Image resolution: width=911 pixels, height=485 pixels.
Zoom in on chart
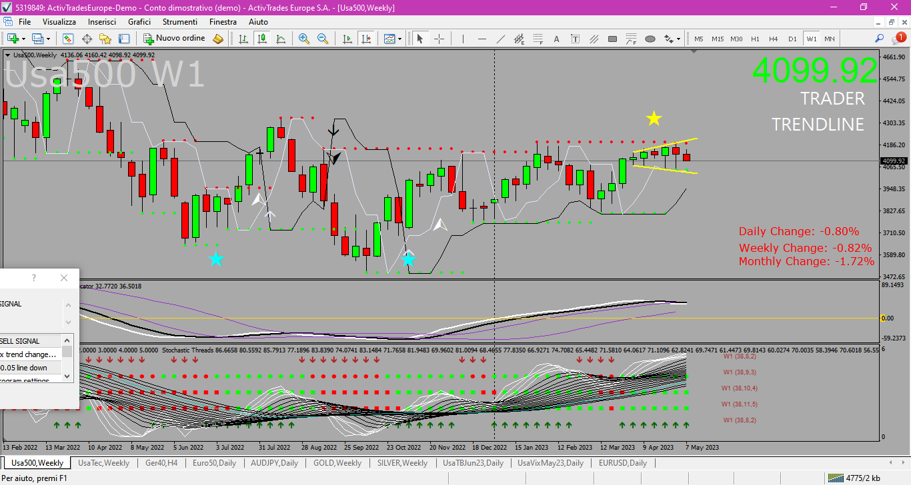coord(304,39)
